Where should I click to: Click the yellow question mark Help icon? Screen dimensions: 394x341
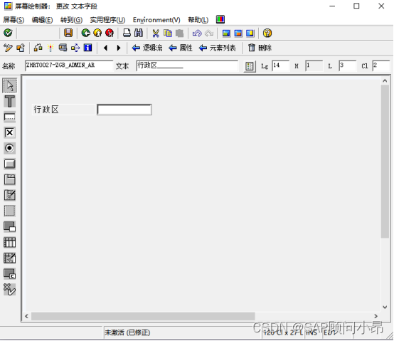[x=267, y=33]
